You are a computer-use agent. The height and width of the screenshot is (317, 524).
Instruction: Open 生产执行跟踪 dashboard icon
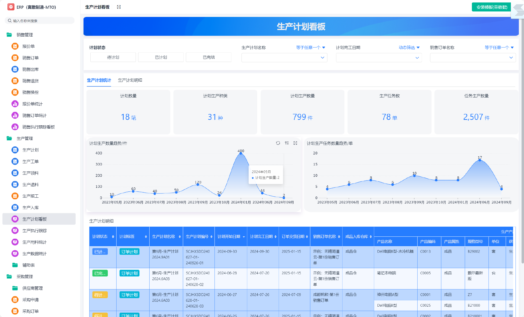15,230
